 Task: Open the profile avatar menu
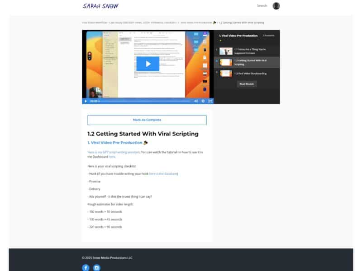point(276,6)
